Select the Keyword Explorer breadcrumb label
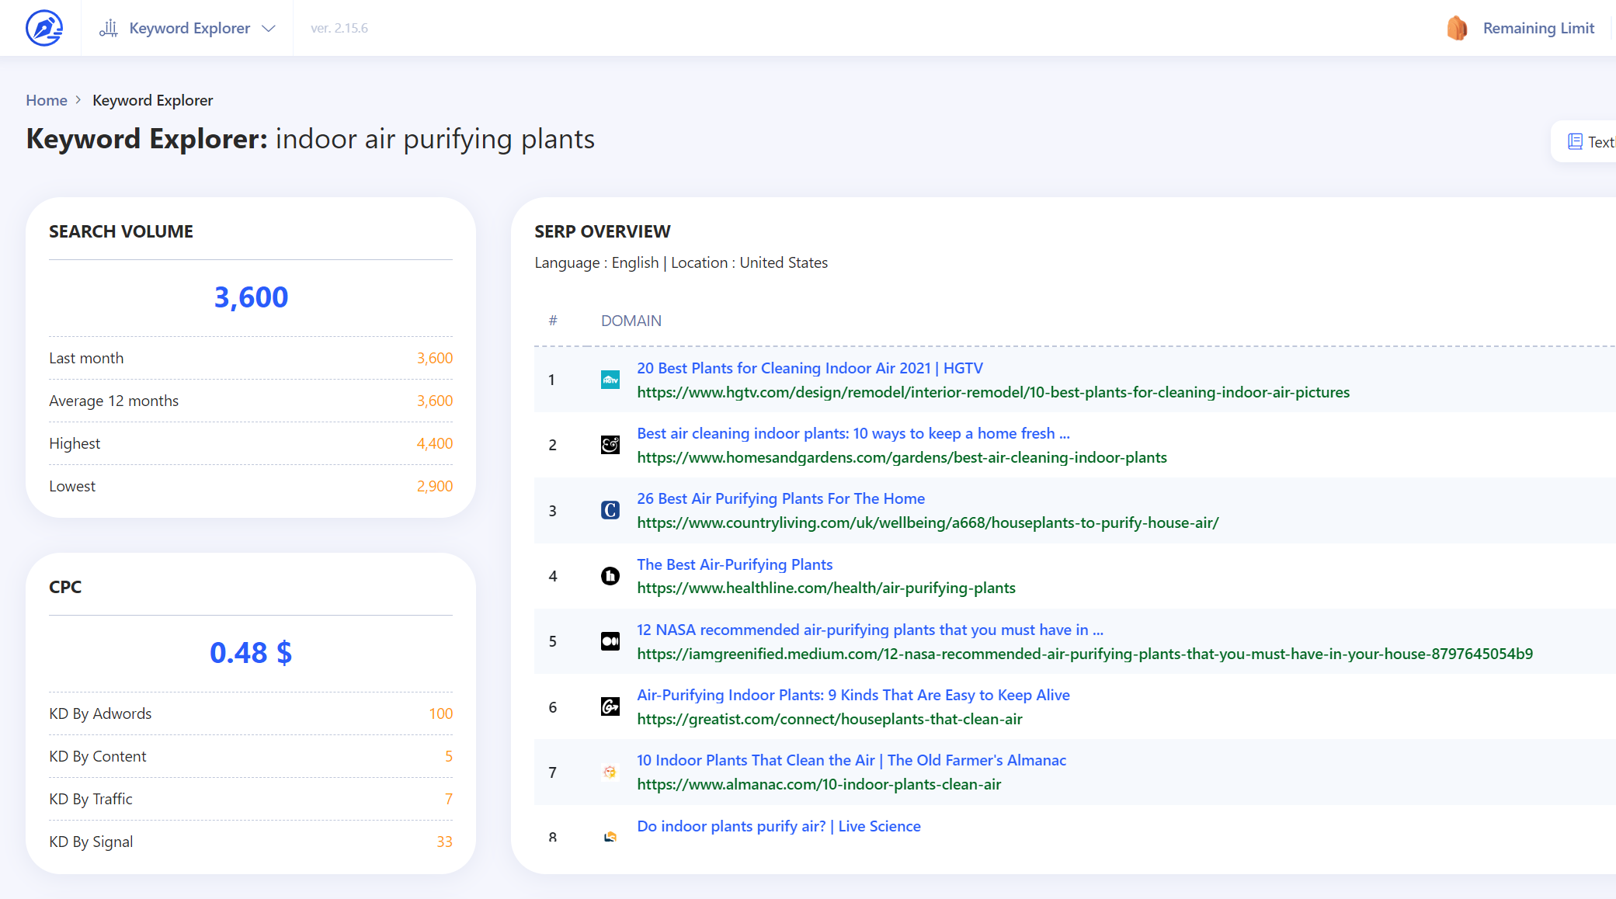This screenshot has height=899, width=1616. pyautogui.click(x=152, y=100)
